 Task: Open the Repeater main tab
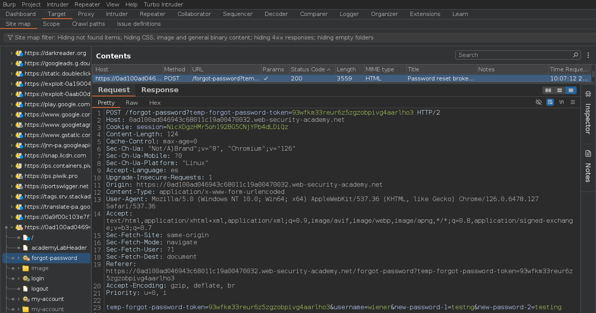coord(153,14)
